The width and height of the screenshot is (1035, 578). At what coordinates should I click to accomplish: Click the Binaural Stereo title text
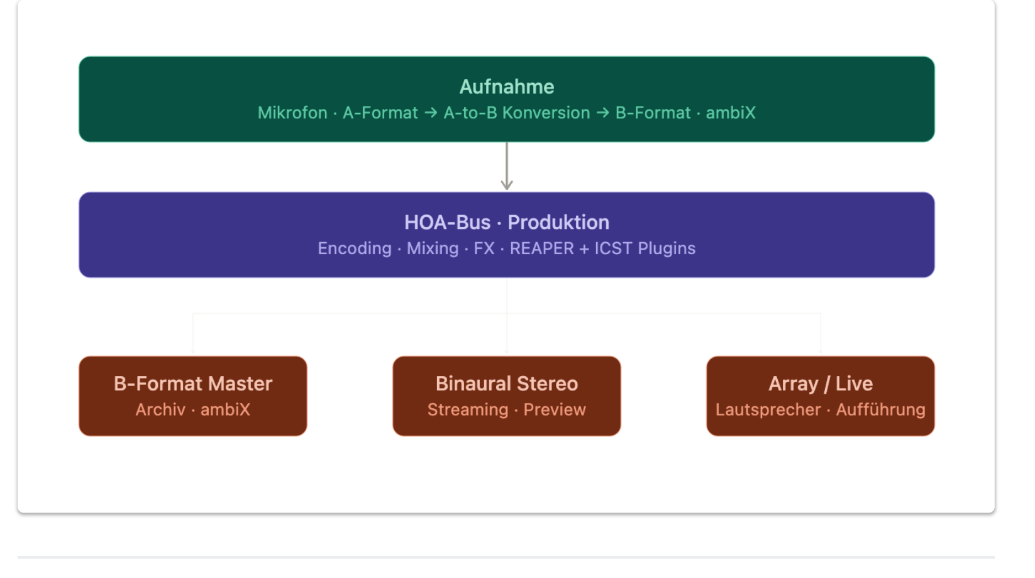(x=506, y=384)
